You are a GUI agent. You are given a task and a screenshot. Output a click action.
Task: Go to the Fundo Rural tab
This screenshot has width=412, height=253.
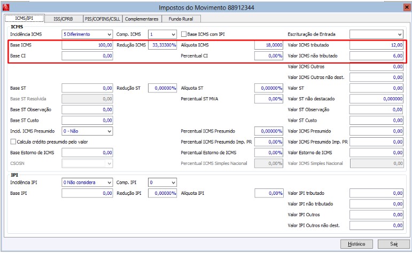pos(181,19)
